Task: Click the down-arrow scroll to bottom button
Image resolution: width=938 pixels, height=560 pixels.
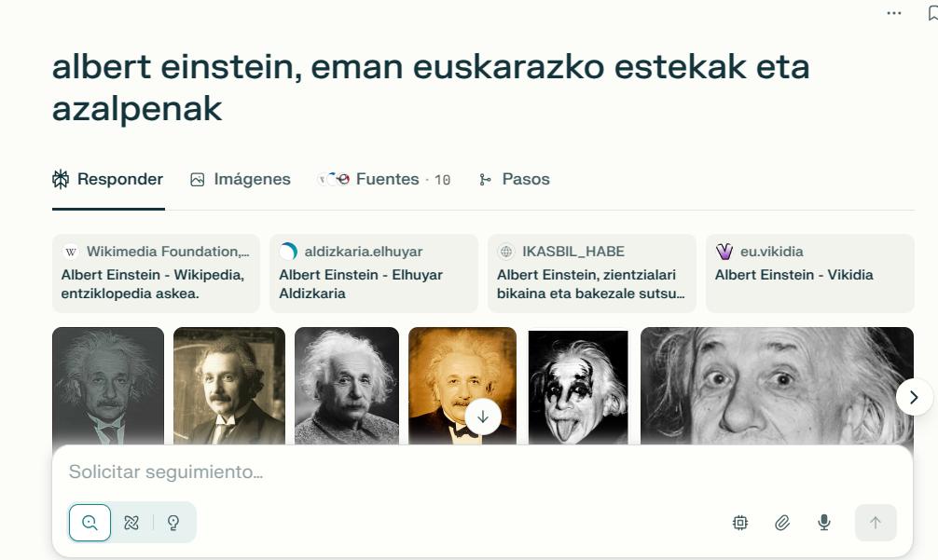Action: (x=483, y=417)
